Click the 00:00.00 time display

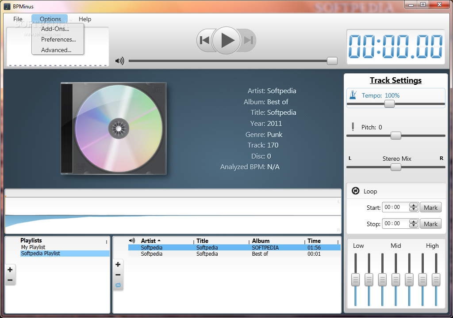(395, 46)
